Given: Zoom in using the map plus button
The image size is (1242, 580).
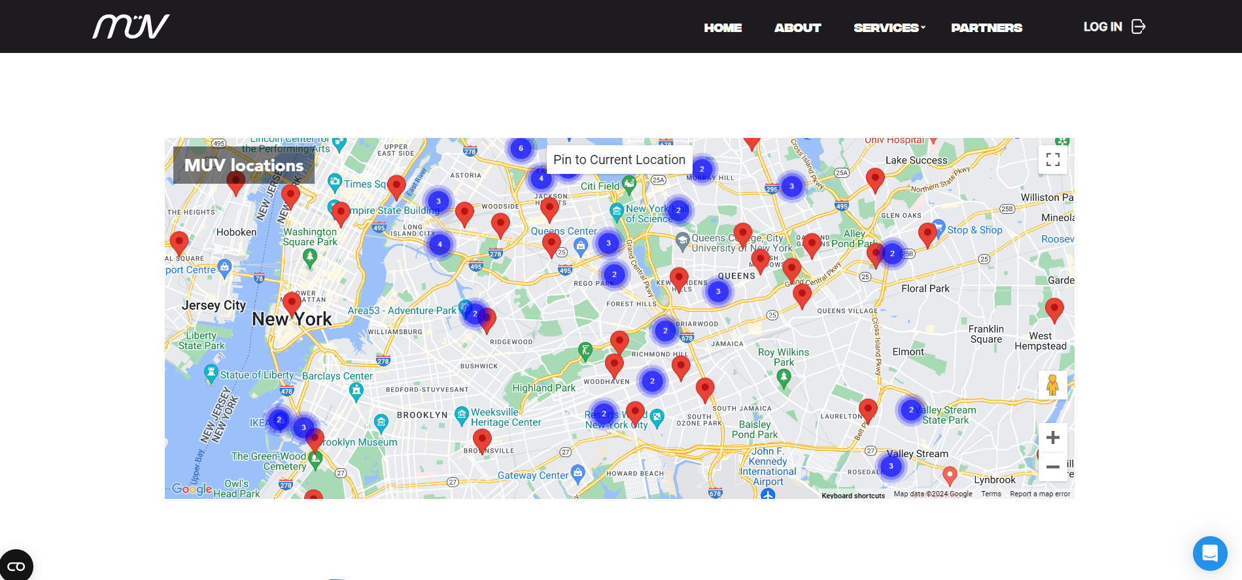Looking at the screenshot, I should (1052, 437).
